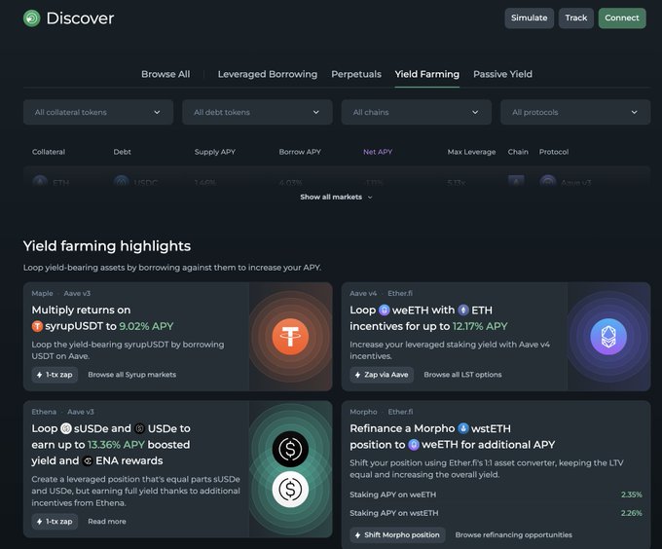The height and width of the screenshot is (549, 662).
Task: Click '13.36% APY' text in Ethena card
Action: (116, 445)
